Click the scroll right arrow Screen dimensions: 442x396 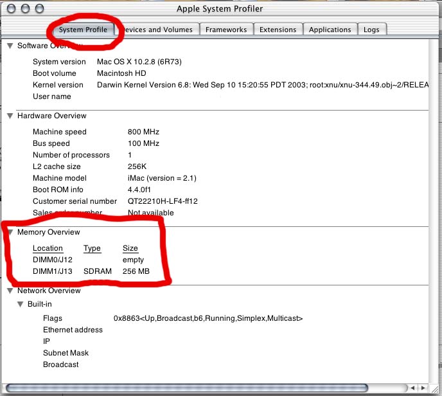point(423,388)
